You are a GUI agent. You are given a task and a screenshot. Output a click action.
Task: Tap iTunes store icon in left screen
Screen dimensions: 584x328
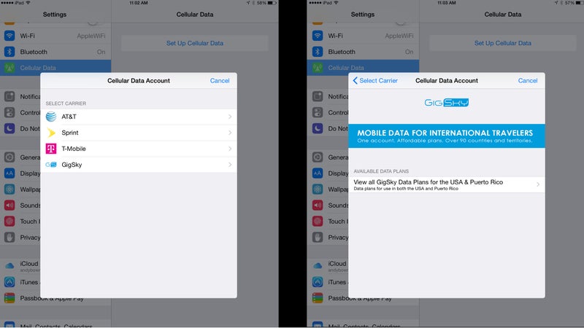(x=9, y=282)
